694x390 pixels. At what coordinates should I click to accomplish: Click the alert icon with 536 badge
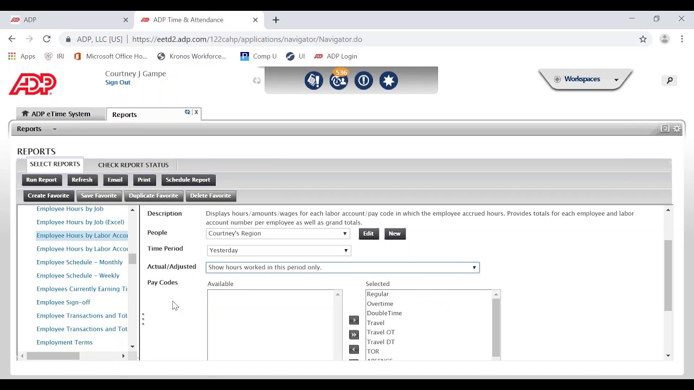[339, 81]
